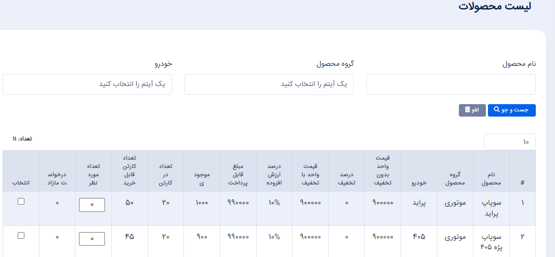Open the خودرو dropdown filter
This screenshot has width=555, height=257.
(87, 84)
